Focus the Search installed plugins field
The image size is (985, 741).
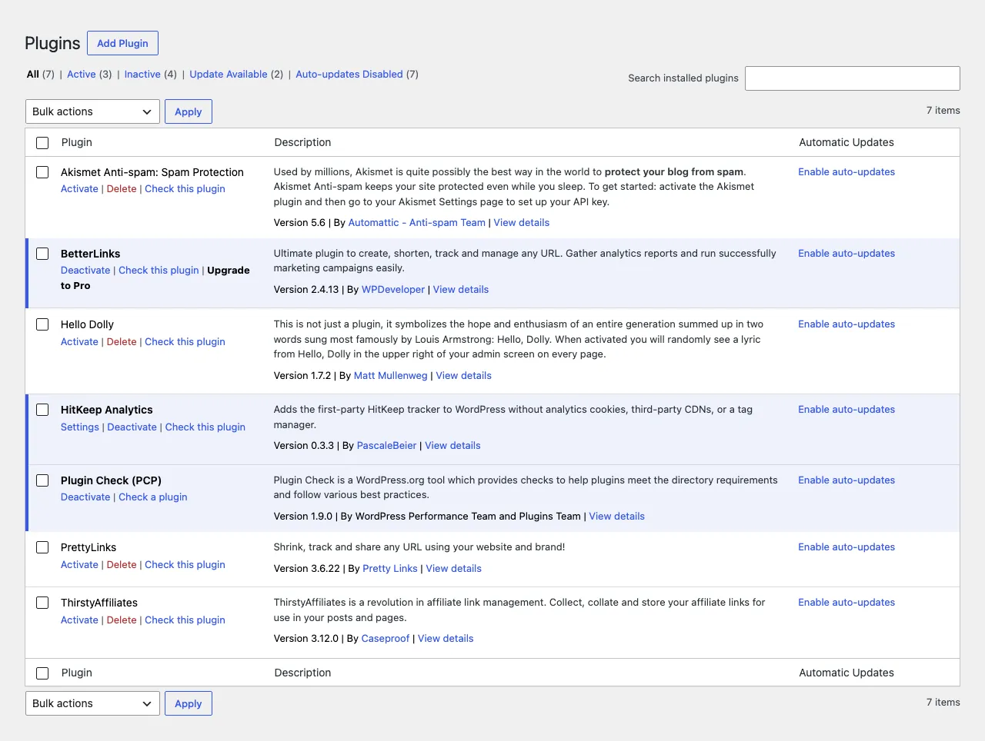pos(853,78)
